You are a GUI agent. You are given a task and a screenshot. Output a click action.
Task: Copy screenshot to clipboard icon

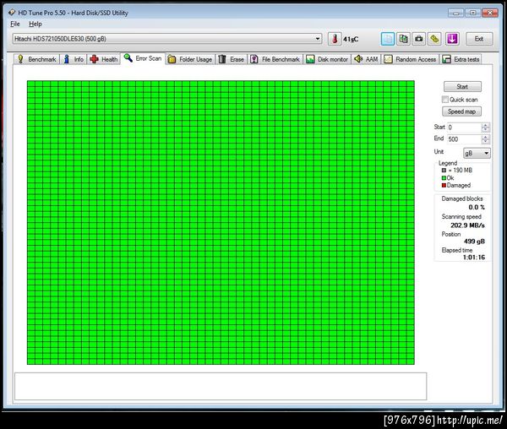(403, 39)
